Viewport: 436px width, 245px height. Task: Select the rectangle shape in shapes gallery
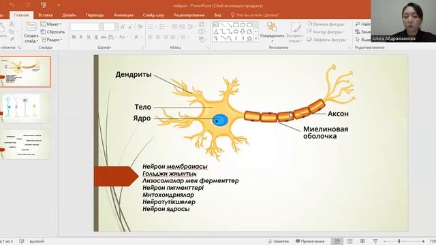pos(236,25)
